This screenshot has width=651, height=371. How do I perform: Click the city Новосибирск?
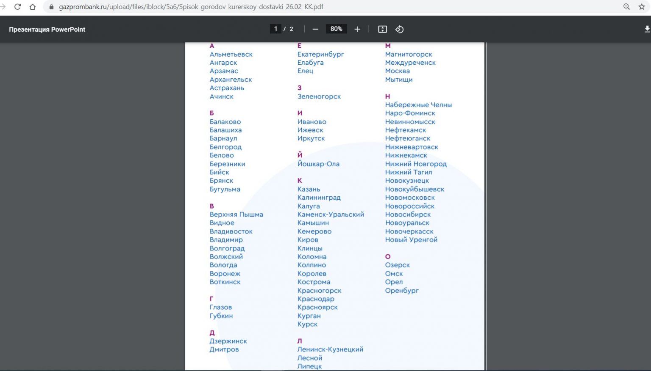tap(408, 214)
